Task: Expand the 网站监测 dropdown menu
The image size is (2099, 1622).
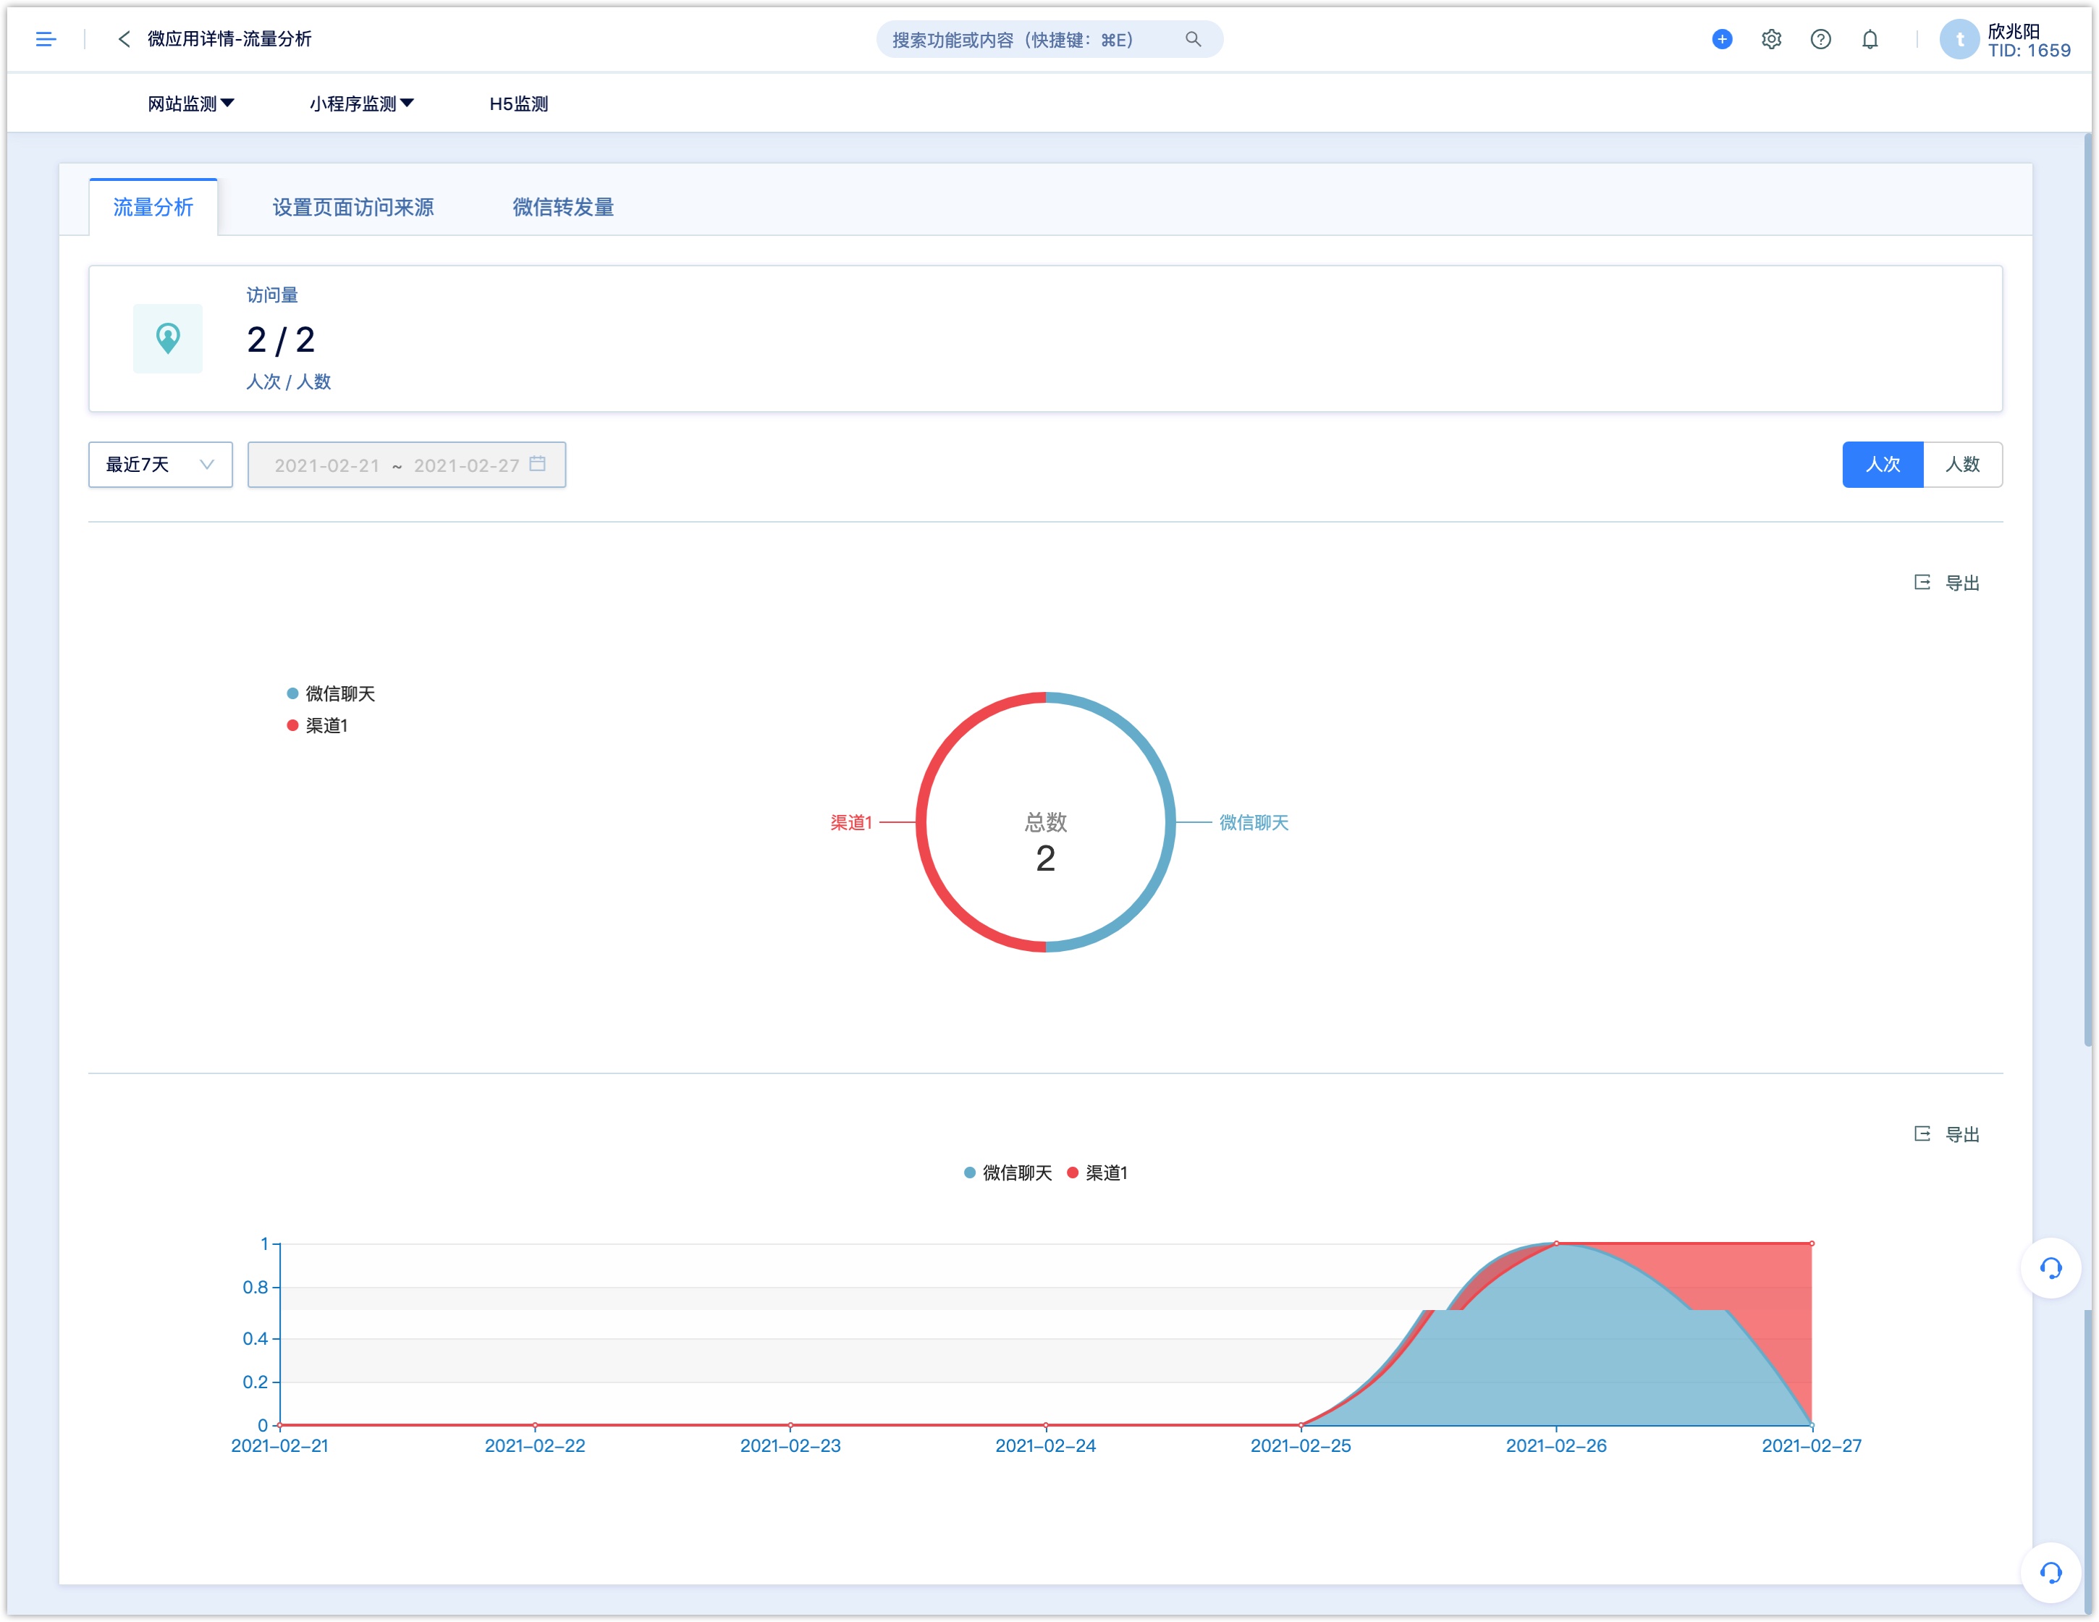Action: 191,104
